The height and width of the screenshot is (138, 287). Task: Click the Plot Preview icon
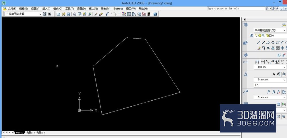(x=79, y=14)
